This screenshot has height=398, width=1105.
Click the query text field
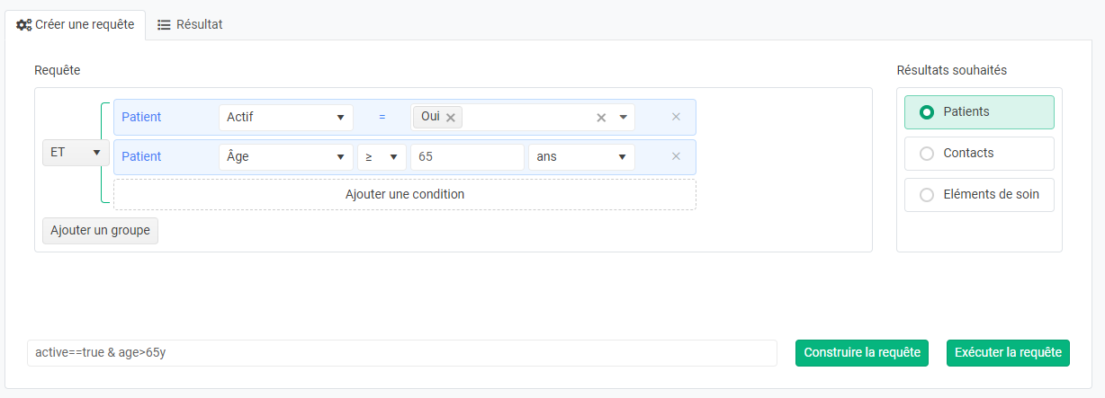tap(401, 353)
